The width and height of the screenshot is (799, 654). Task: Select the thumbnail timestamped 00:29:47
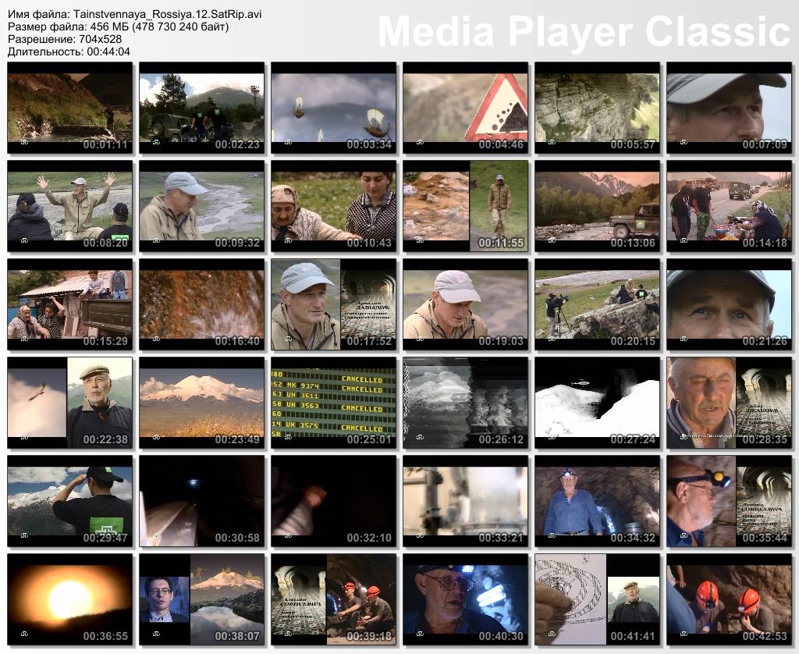(70, 501)
